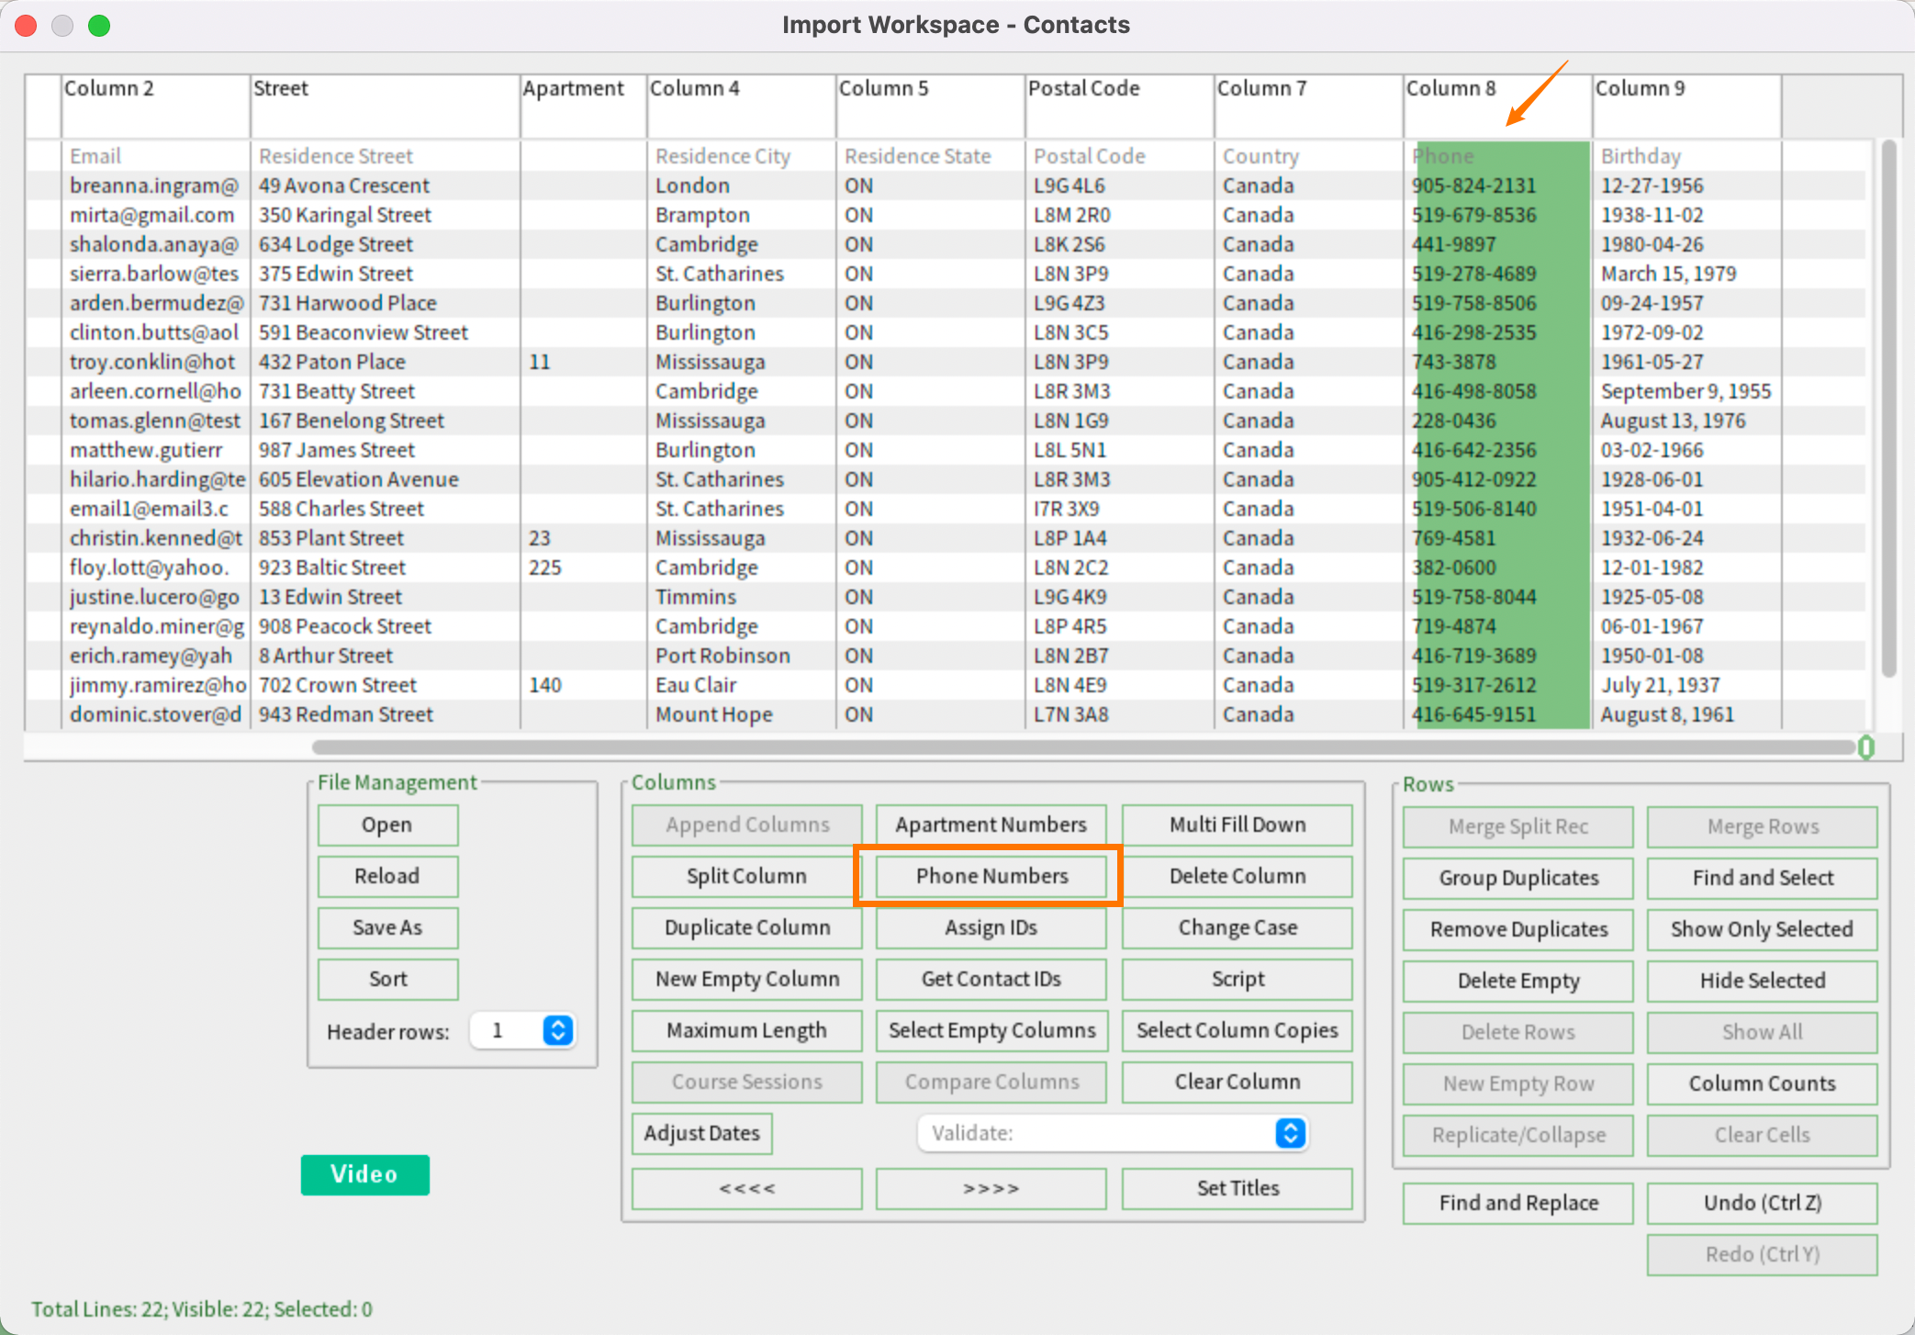Click the Apartment Numbers button

[x=991, y=825]
